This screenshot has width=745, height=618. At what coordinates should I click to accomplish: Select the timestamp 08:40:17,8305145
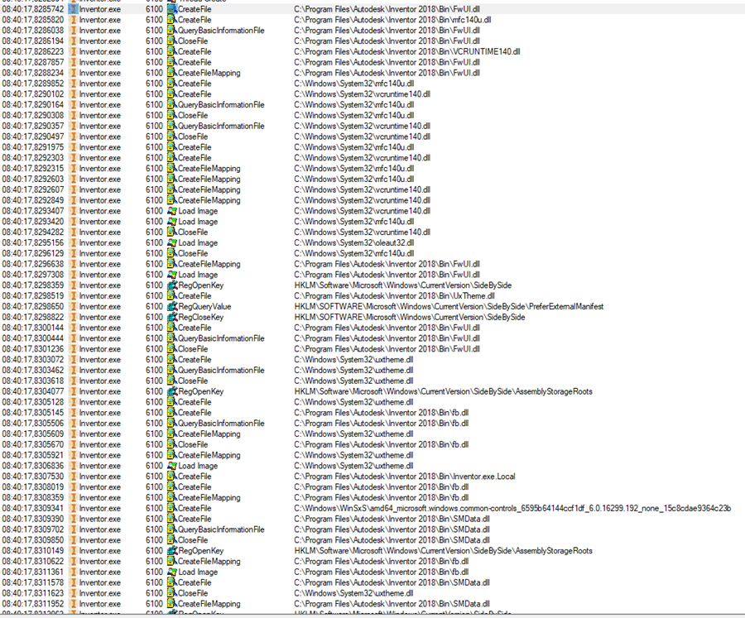[33, 412]
